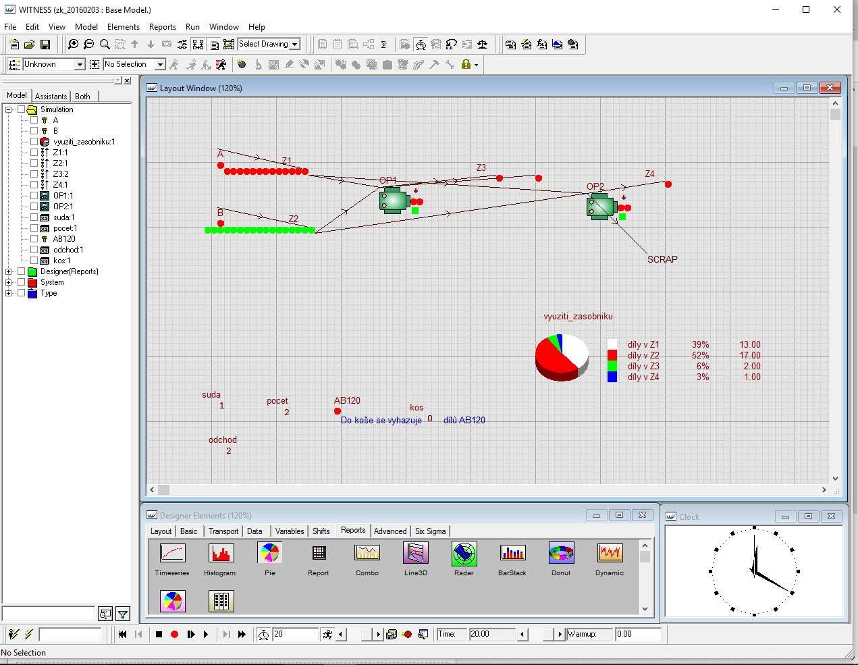Click the vyuziti_zasobniku pie chart
The height and width of the screenshot is (665, 858).
coord(562,356)
